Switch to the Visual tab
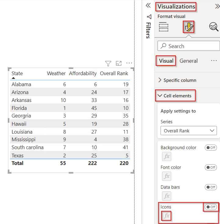The width and height of the screenshot is (220, 224). (166, 61)
